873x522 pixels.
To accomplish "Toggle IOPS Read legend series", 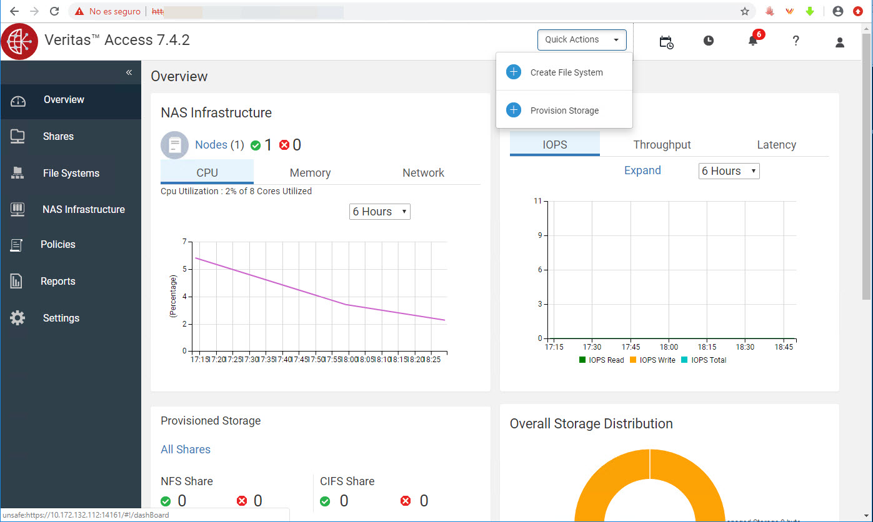I will [x=601, y=360].
